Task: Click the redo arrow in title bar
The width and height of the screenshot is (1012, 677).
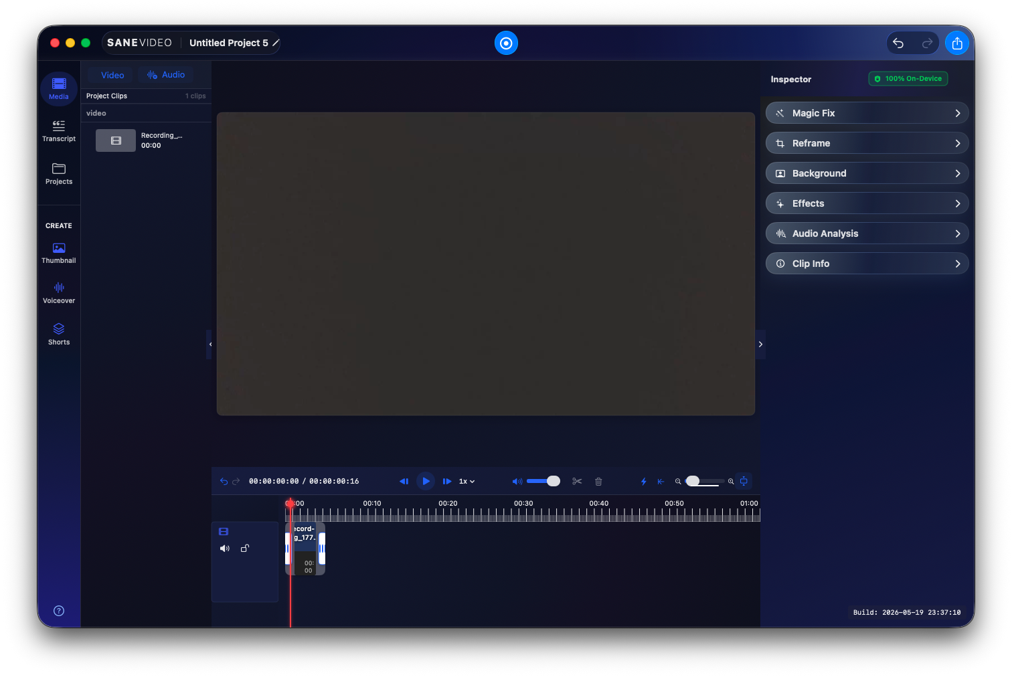Action: click(x=927, y=43)
